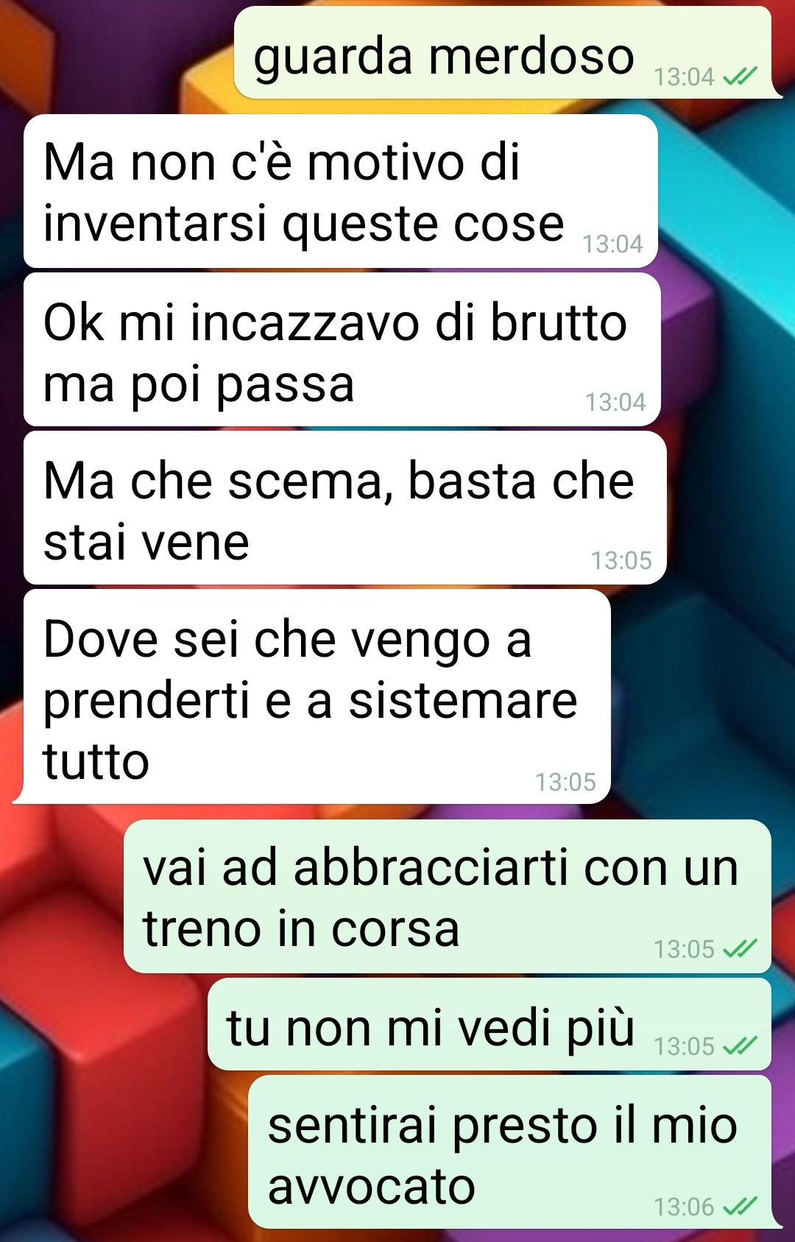
Task: Tap double checkmark on "il mio avvocato" message
Action: tap(740, 1206)
